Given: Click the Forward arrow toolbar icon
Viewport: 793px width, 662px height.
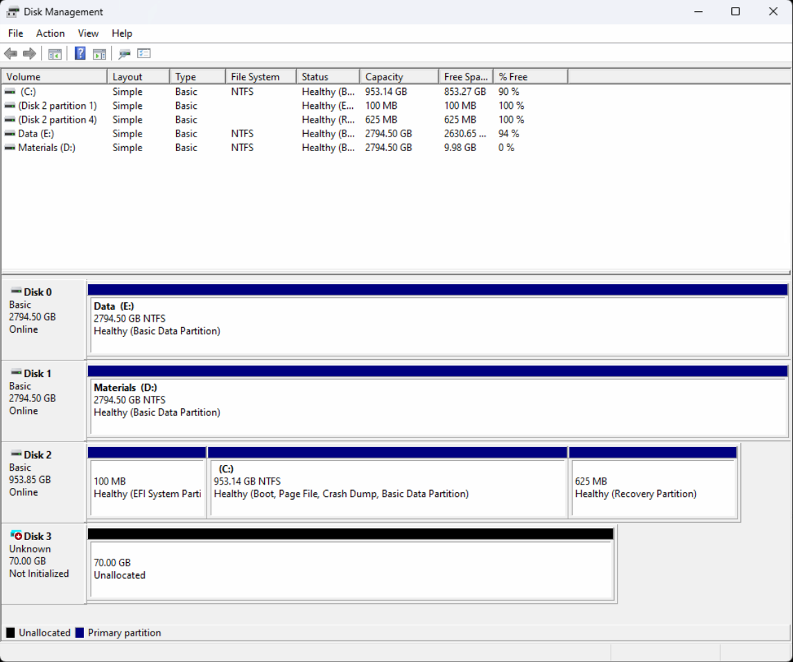Looking at the screenshot, I should point(29,53).
